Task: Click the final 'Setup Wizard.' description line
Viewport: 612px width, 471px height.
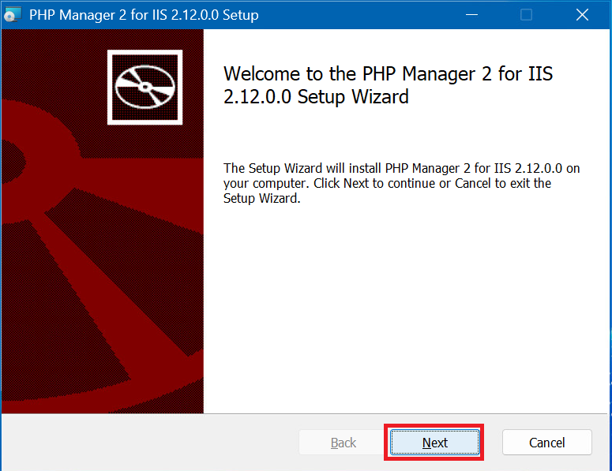Action: coord(261,199)
